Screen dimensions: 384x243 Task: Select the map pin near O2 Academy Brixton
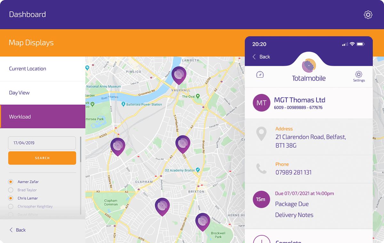tap(183, 144)
